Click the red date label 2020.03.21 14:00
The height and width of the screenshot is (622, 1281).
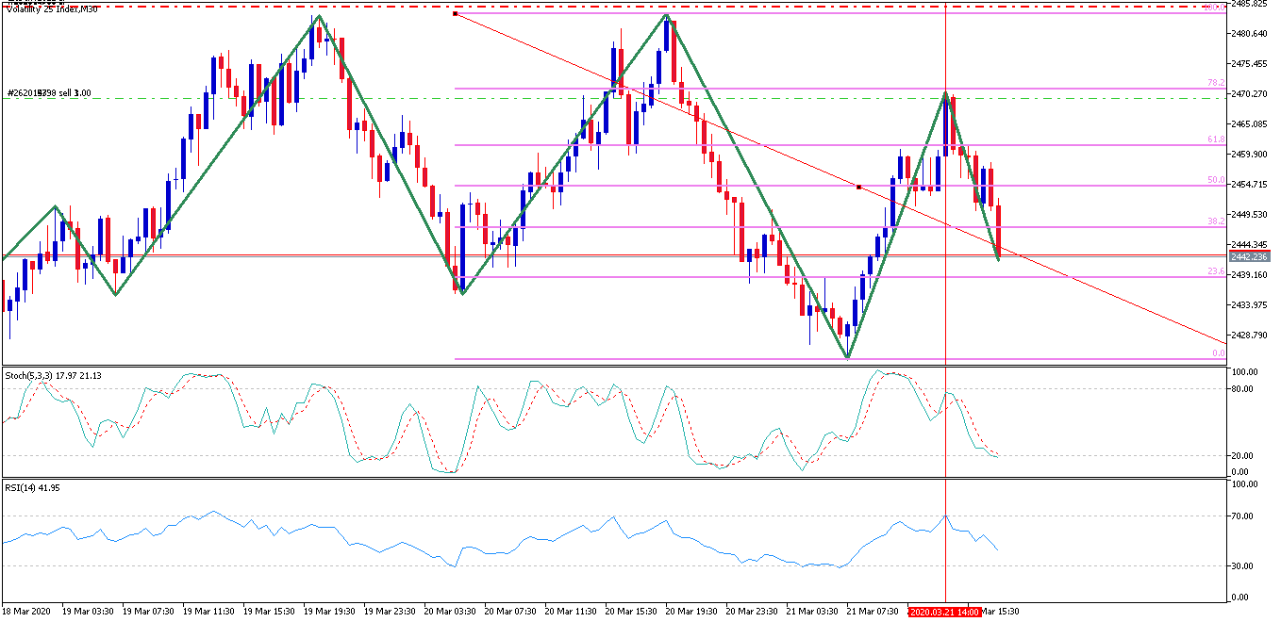[x=944, y=612]
